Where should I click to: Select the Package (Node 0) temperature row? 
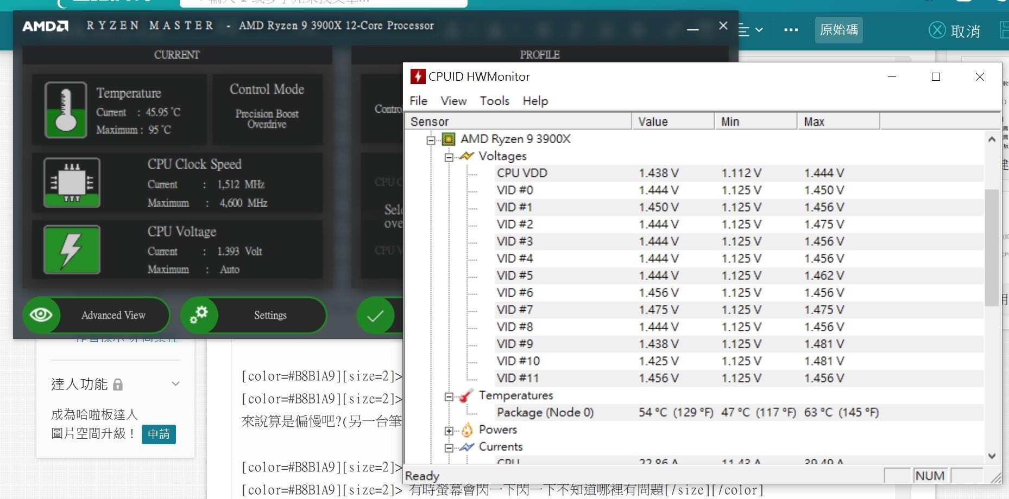point(740,412)
